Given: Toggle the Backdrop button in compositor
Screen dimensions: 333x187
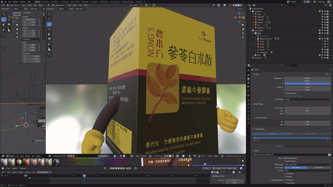Looking at the screenshot, I should click(x=103, y=156).
